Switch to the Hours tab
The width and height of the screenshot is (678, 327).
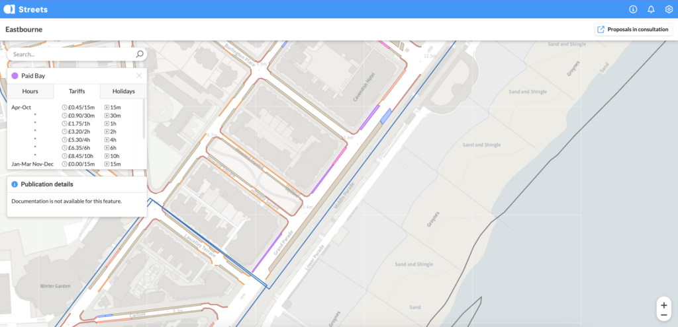tap(30, 91)
